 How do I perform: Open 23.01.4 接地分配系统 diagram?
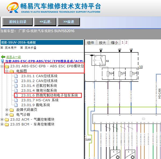click(x=39, y=90)
